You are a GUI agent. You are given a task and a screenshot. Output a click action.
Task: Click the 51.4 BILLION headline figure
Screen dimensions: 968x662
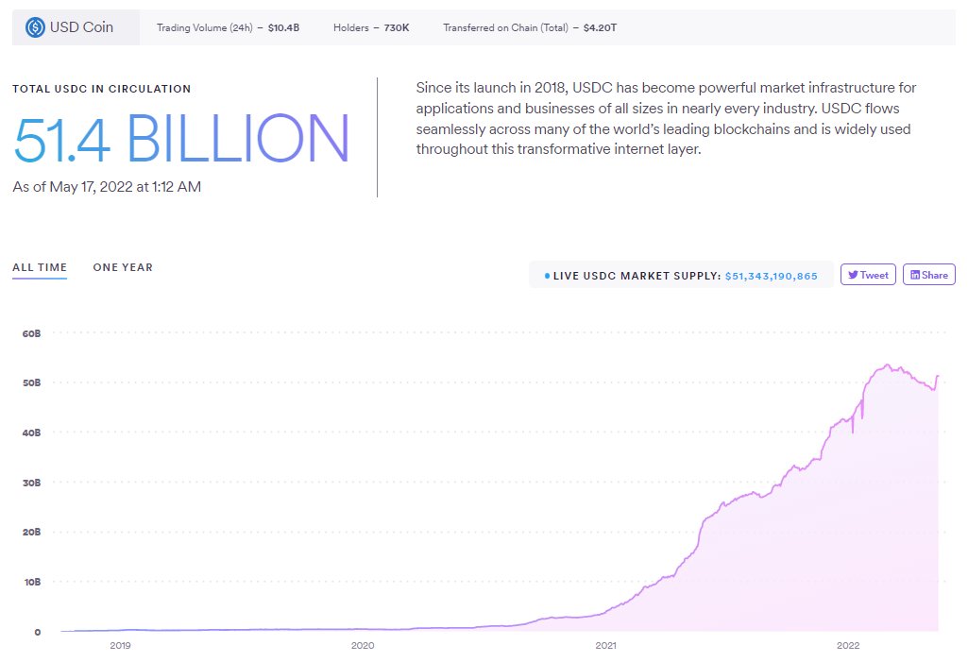pos(181,139)
